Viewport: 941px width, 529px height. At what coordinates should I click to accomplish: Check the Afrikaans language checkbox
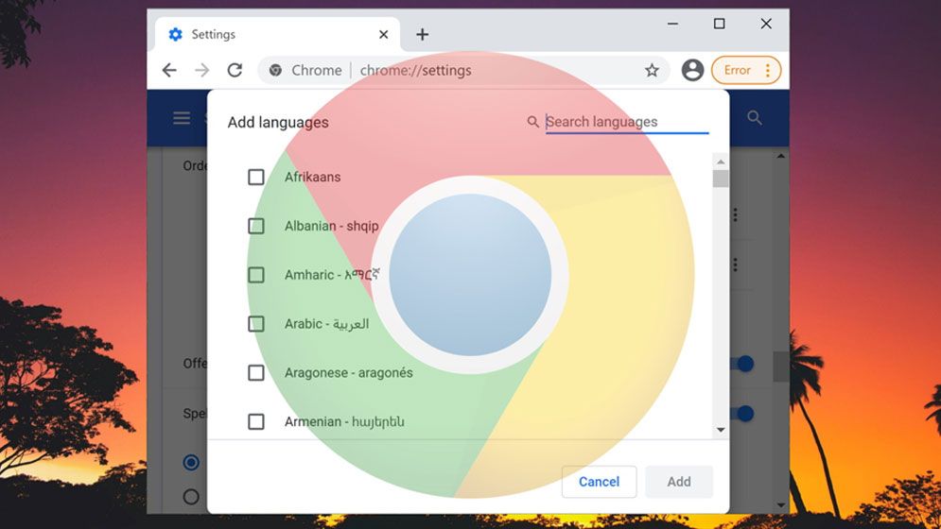(x=256, y=177)
